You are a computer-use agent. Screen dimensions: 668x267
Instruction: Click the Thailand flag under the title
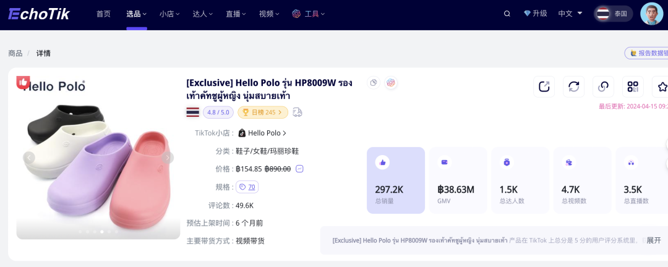[x=192, y=112]
